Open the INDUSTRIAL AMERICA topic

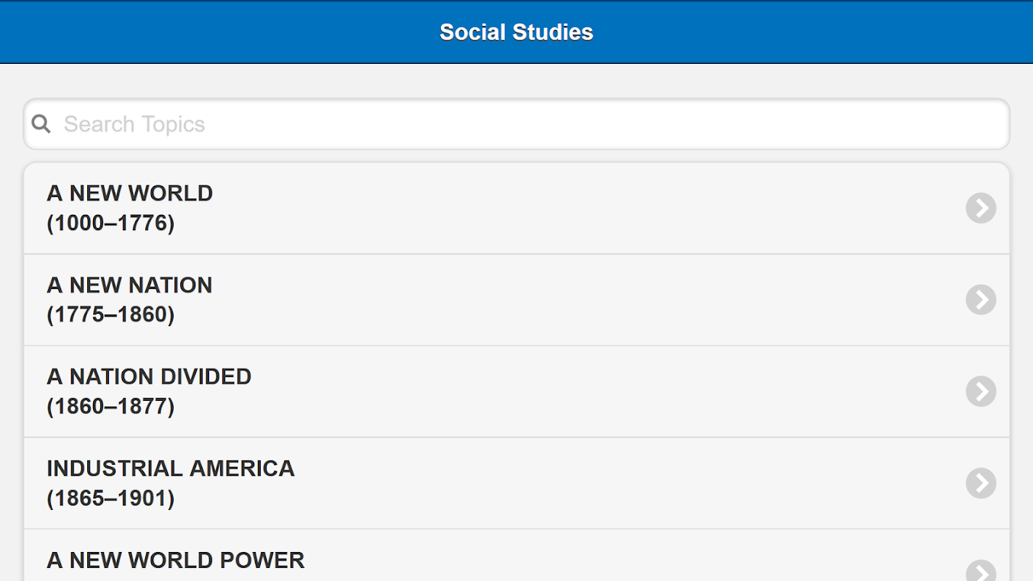(171, 468)
